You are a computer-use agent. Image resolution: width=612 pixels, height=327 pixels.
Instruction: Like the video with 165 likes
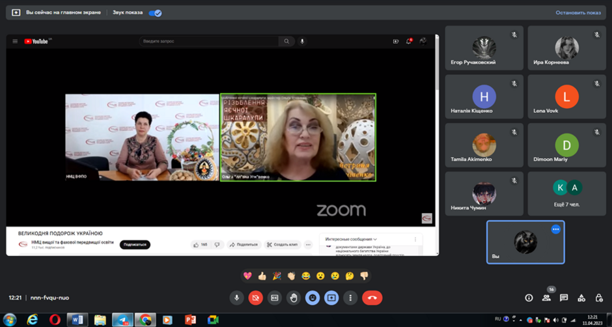[201, 244]
